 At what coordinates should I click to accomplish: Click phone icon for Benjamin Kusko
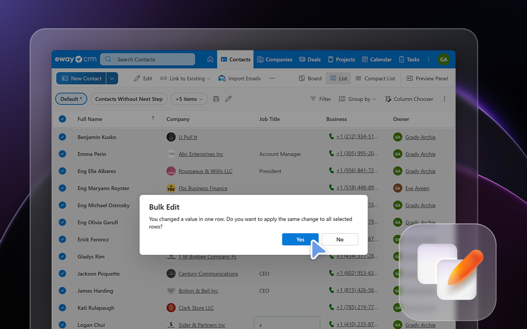coord(331,136)
